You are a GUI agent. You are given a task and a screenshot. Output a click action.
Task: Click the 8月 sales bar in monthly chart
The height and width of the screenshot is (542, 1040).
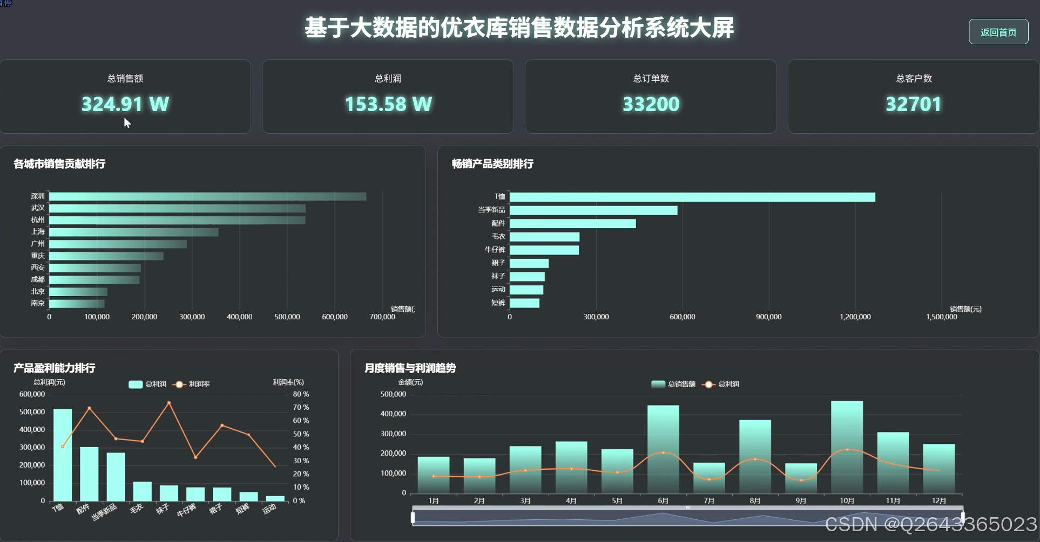(755, 457)
